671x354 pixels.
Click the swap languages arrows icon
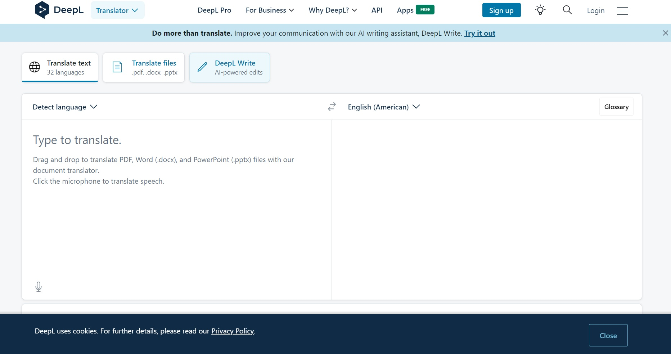click(332, 107)
